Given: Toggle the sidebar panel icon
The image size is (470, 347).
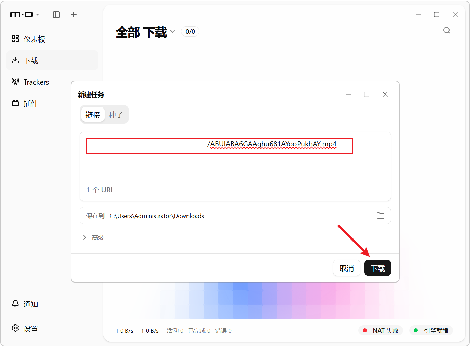Looking at the screenshot, I should tap(56, 15).
